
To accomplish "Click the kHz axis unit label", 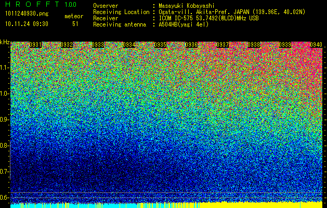I will [5, 42].
